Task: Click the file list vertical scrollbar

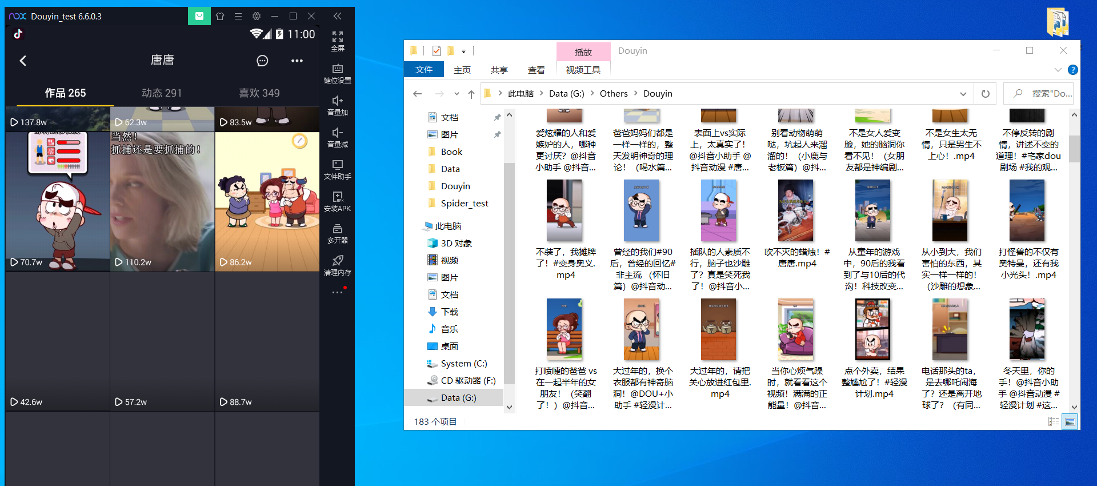Action: click(x=1074, y=149)
